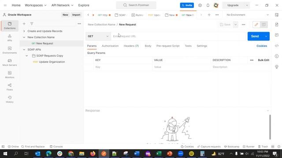Image resolution: width=282 pixels, height=158 pixels.
Task: Switch to the Settings tab
Action: coord(202,46)
